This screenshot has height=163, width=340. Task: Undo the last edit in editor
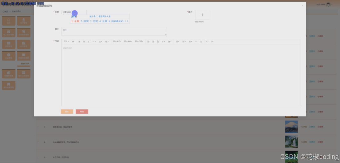(207, 42)
